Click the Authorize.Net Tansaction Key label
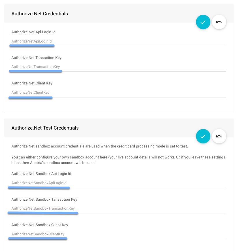The width and height of the screenshot is (237, 251). point(36,58)
